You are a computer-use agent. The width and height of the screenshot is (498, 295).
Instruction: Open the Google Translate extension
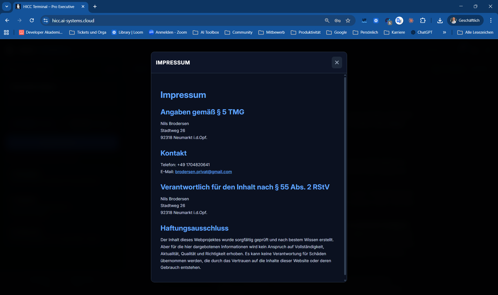tap(399, 20)
